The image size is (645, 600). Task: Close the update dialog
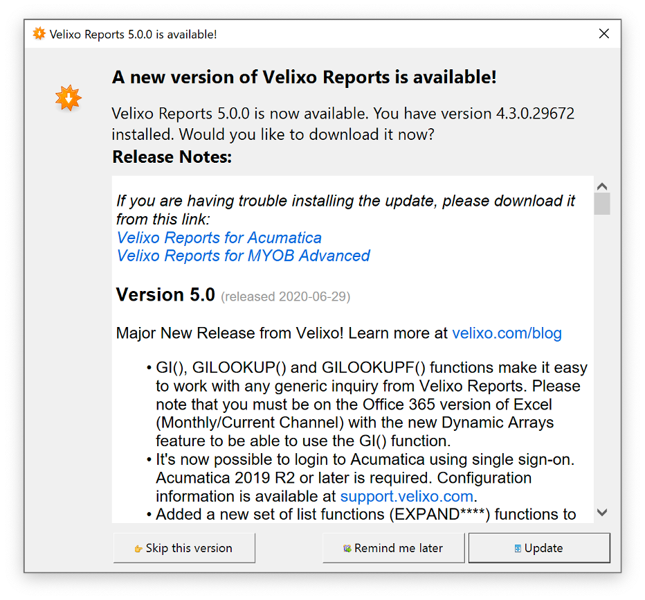(603, 34)
